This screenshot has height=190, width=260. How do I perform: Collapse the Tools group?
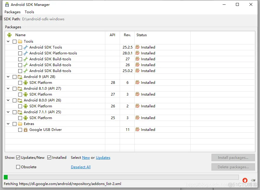click(x=8, y=41)
